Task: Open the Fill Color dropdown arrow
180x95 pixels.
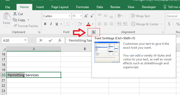Action: coord(84,24)
